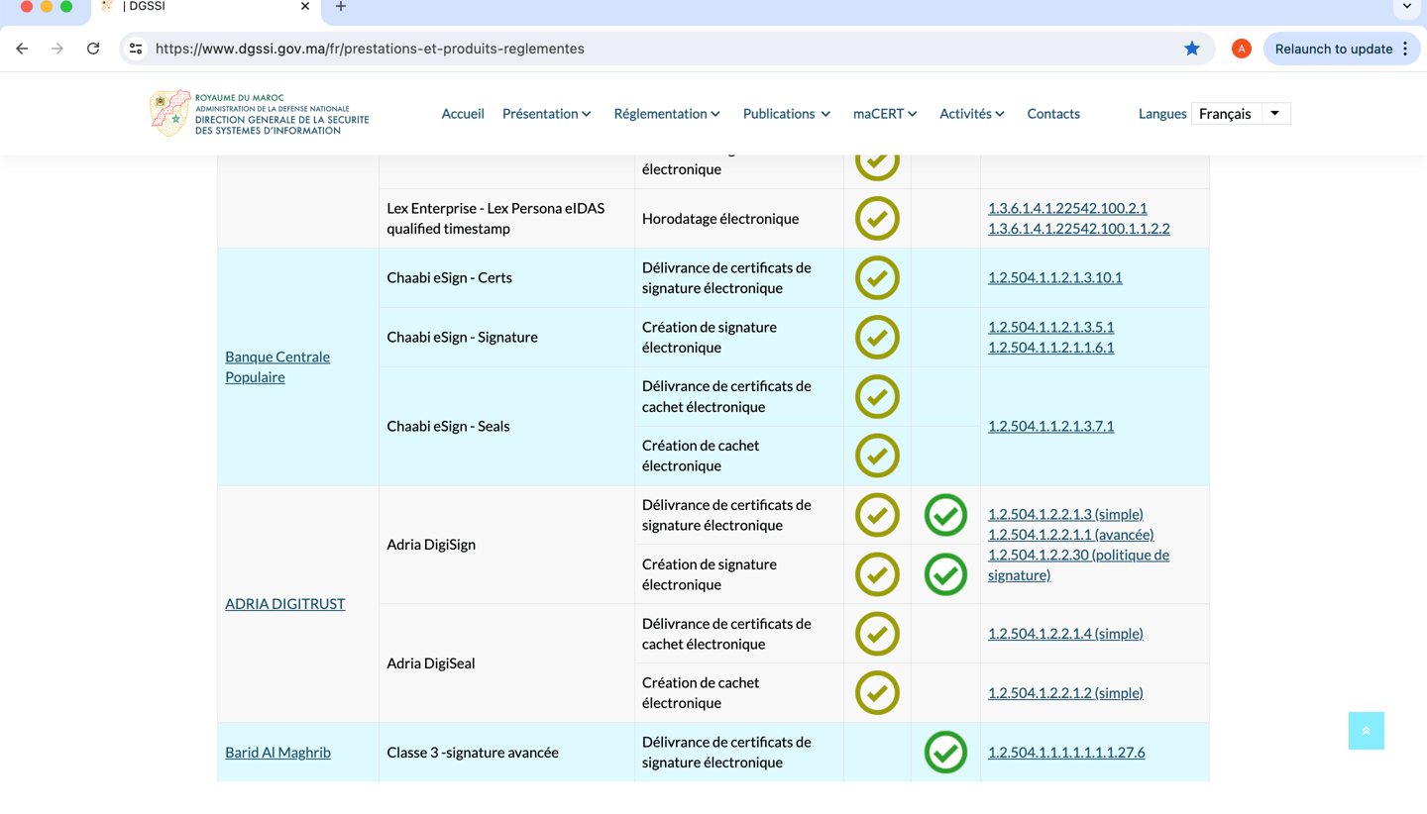The width and height of the screenshot is (1427, 814).
Task: Open the Contacts page
Action: click(x=1053, y=114)
